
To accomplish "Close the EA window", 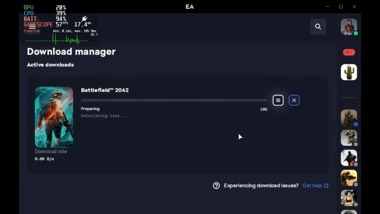I will click(354, 7).
